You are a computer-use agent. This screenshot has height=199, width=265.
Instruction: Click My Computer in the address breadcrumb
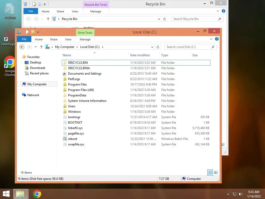pos(64,47)
